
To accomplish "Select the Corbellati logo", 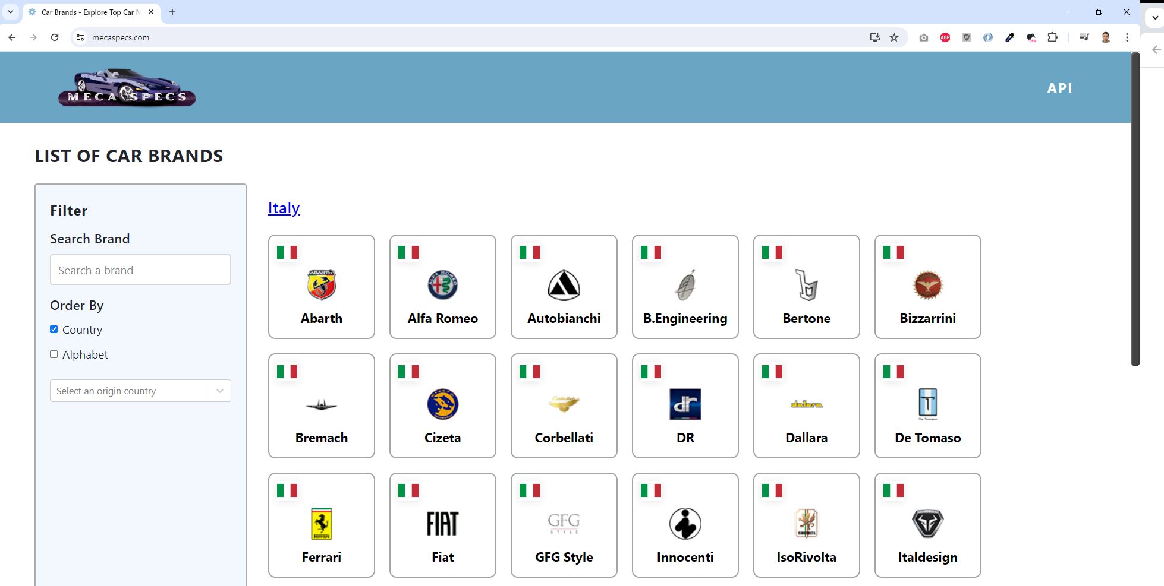I will tap(564, 404).
